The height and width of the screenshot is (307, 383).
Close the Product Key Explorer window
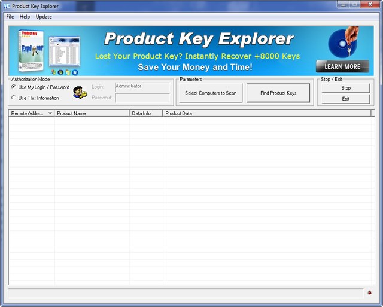pyautogui.click(x=370, y=5)
